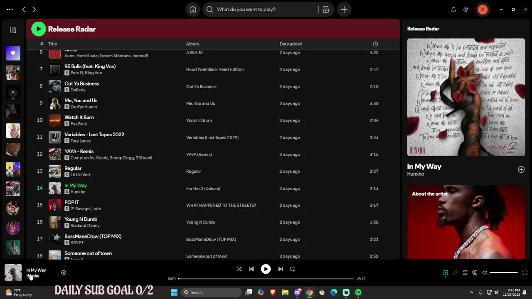Image resolution: width=532 pixels, height=299 pixels.
Task: Add In My Way via plus in the right panel
Action: click(521, 169)
